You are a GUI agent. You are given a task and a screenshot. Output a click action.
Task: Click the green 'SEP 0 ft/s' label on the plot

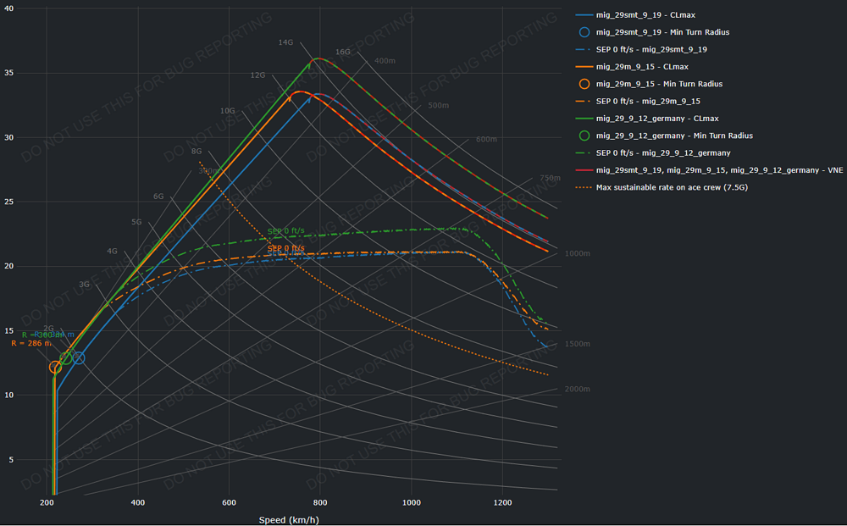coord(285,231)
